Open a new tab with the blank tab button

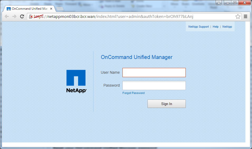(x=60, y=9)
